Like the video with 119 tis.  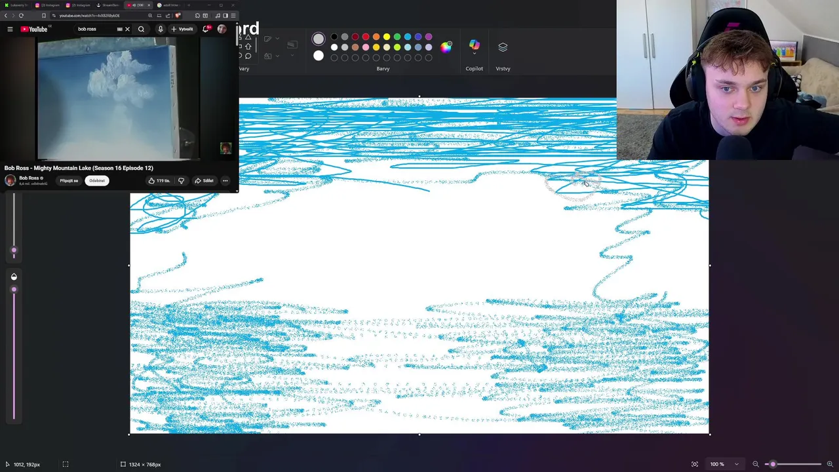pyautogui.click(x=159, y=180)
